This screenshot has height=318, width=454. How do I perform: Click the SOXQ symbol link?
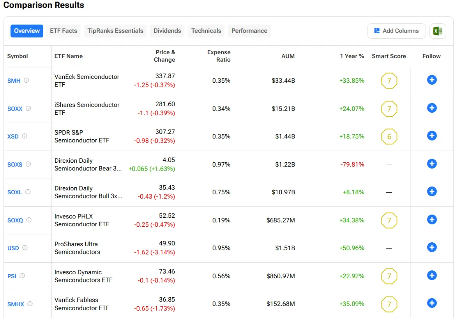(15, 220)
